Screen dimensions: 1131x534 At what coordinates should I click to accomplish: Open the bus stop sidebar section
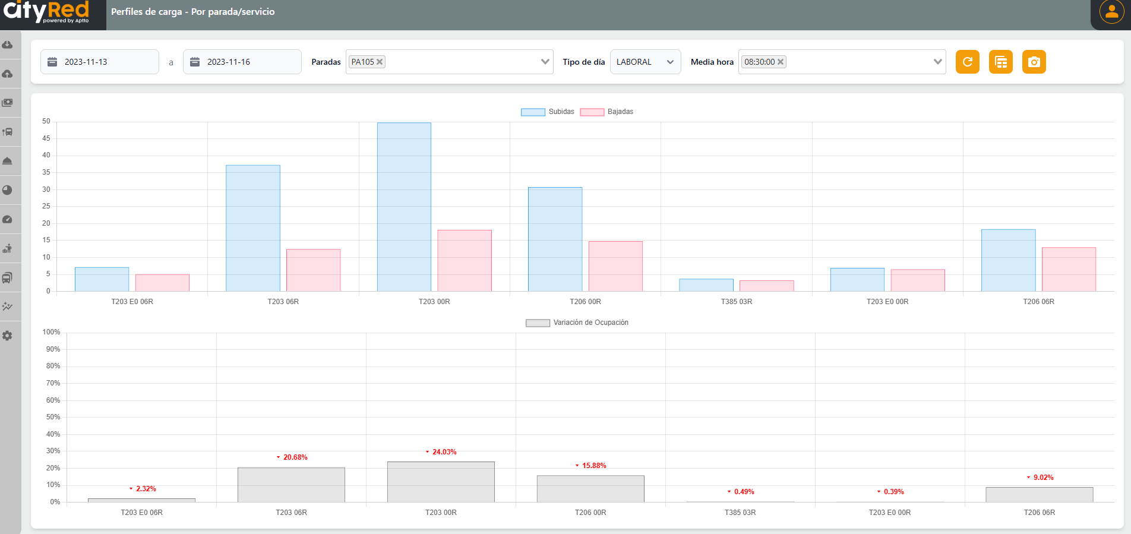click(x=8, y=132)
